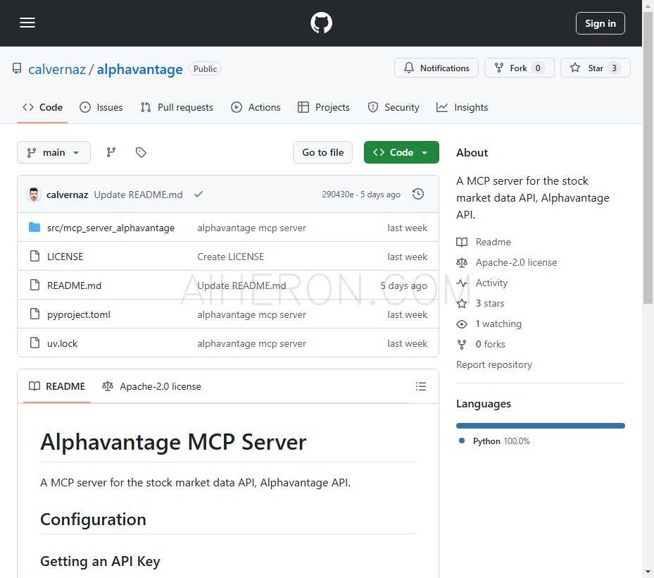Click the 3 stars link

(481, 303)
